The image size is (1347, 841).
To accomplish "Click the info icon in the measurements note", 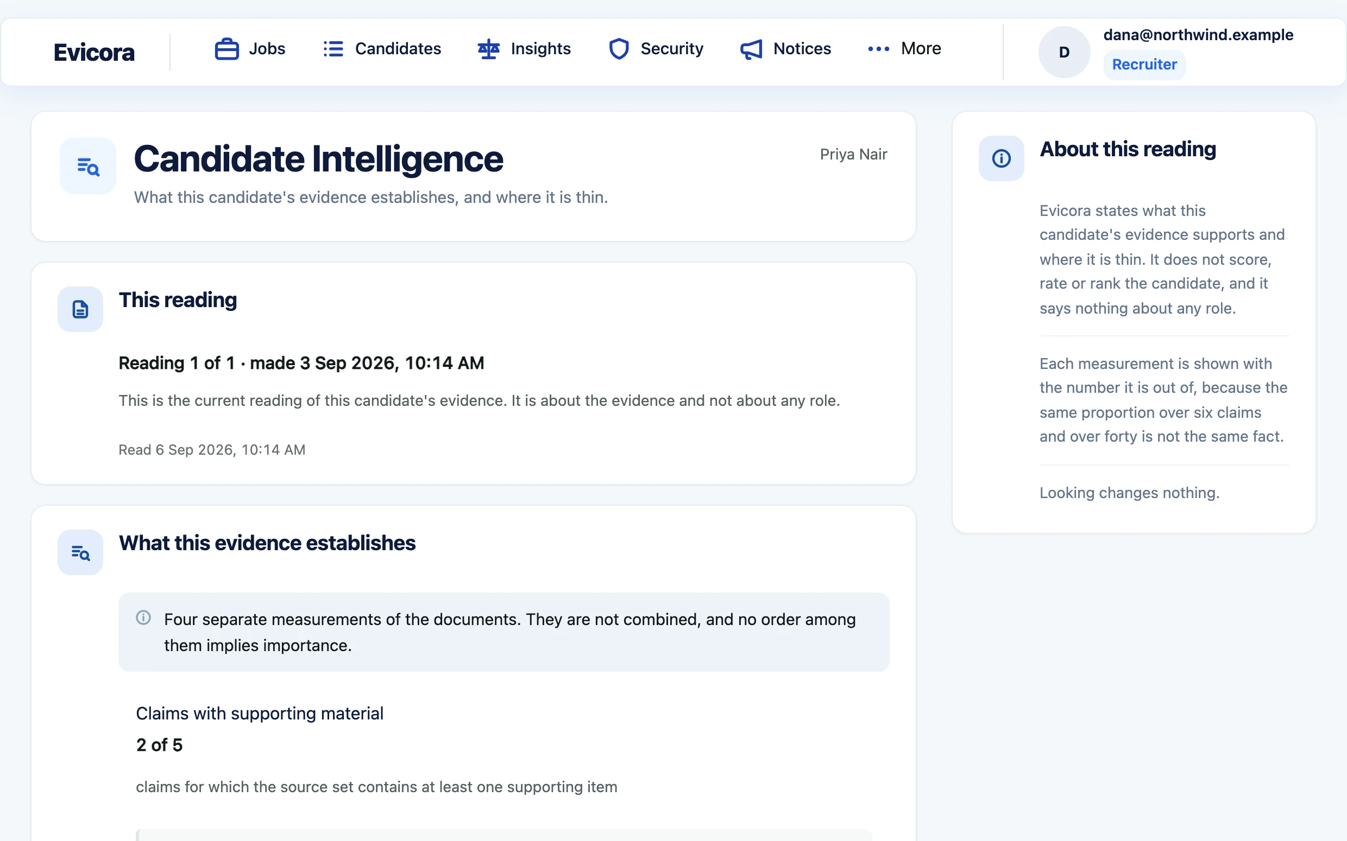I will (x=143, y=618).
